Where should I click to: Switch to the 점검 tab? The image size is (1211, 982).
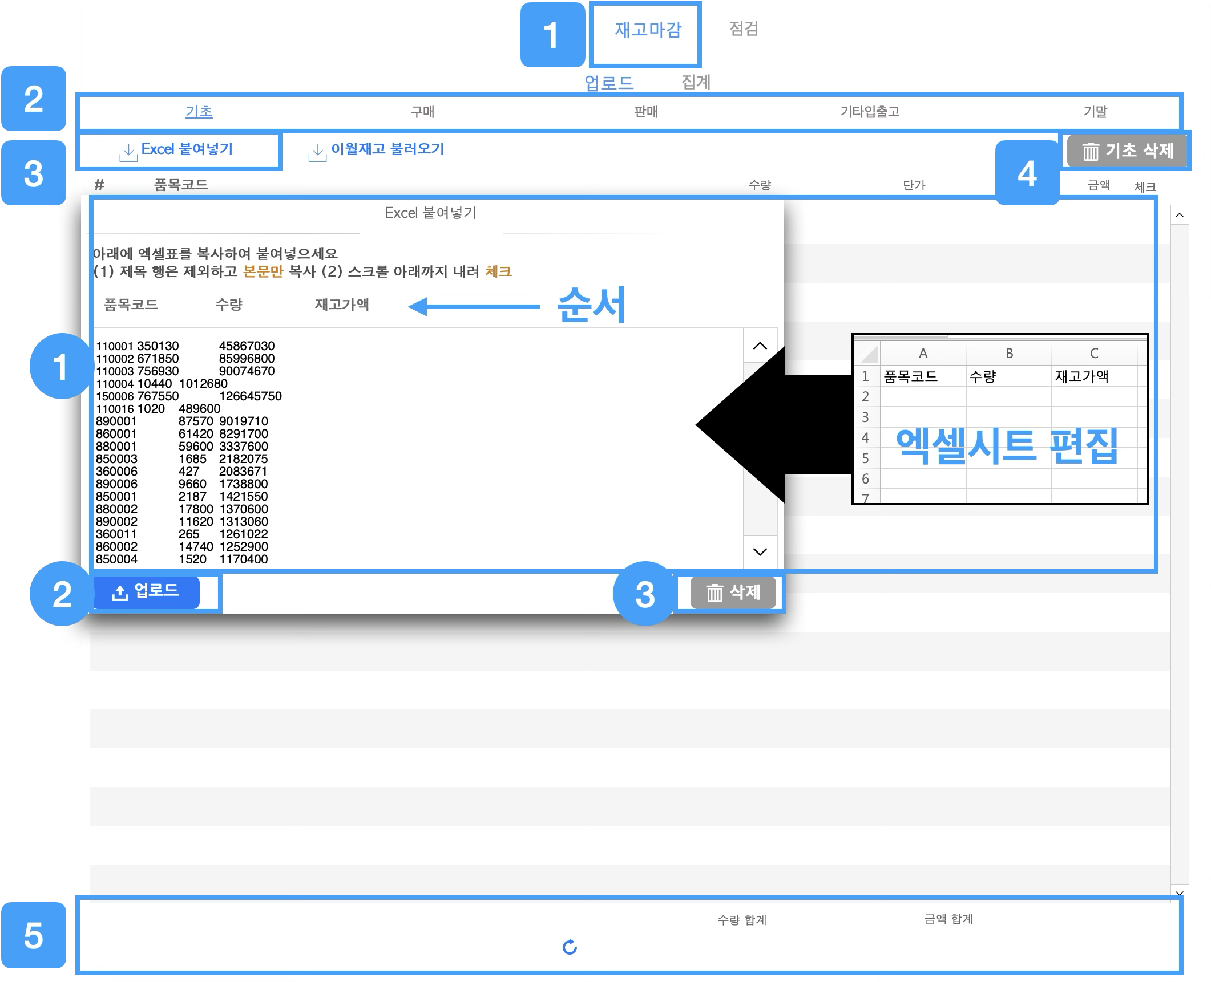pyautogui.click(x=744, y=29)
